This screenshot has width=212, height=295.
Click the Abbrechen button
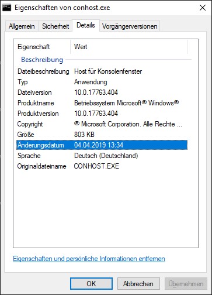tap(138, 284)
